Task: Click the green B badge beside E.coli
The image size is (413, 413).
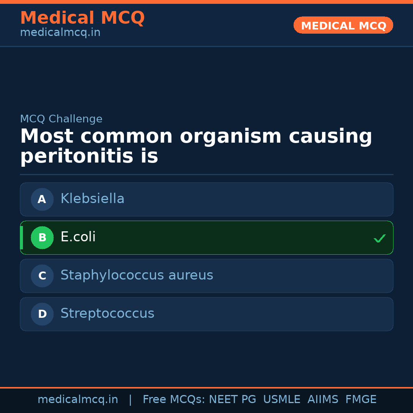Action: click(x=42, y=237)
